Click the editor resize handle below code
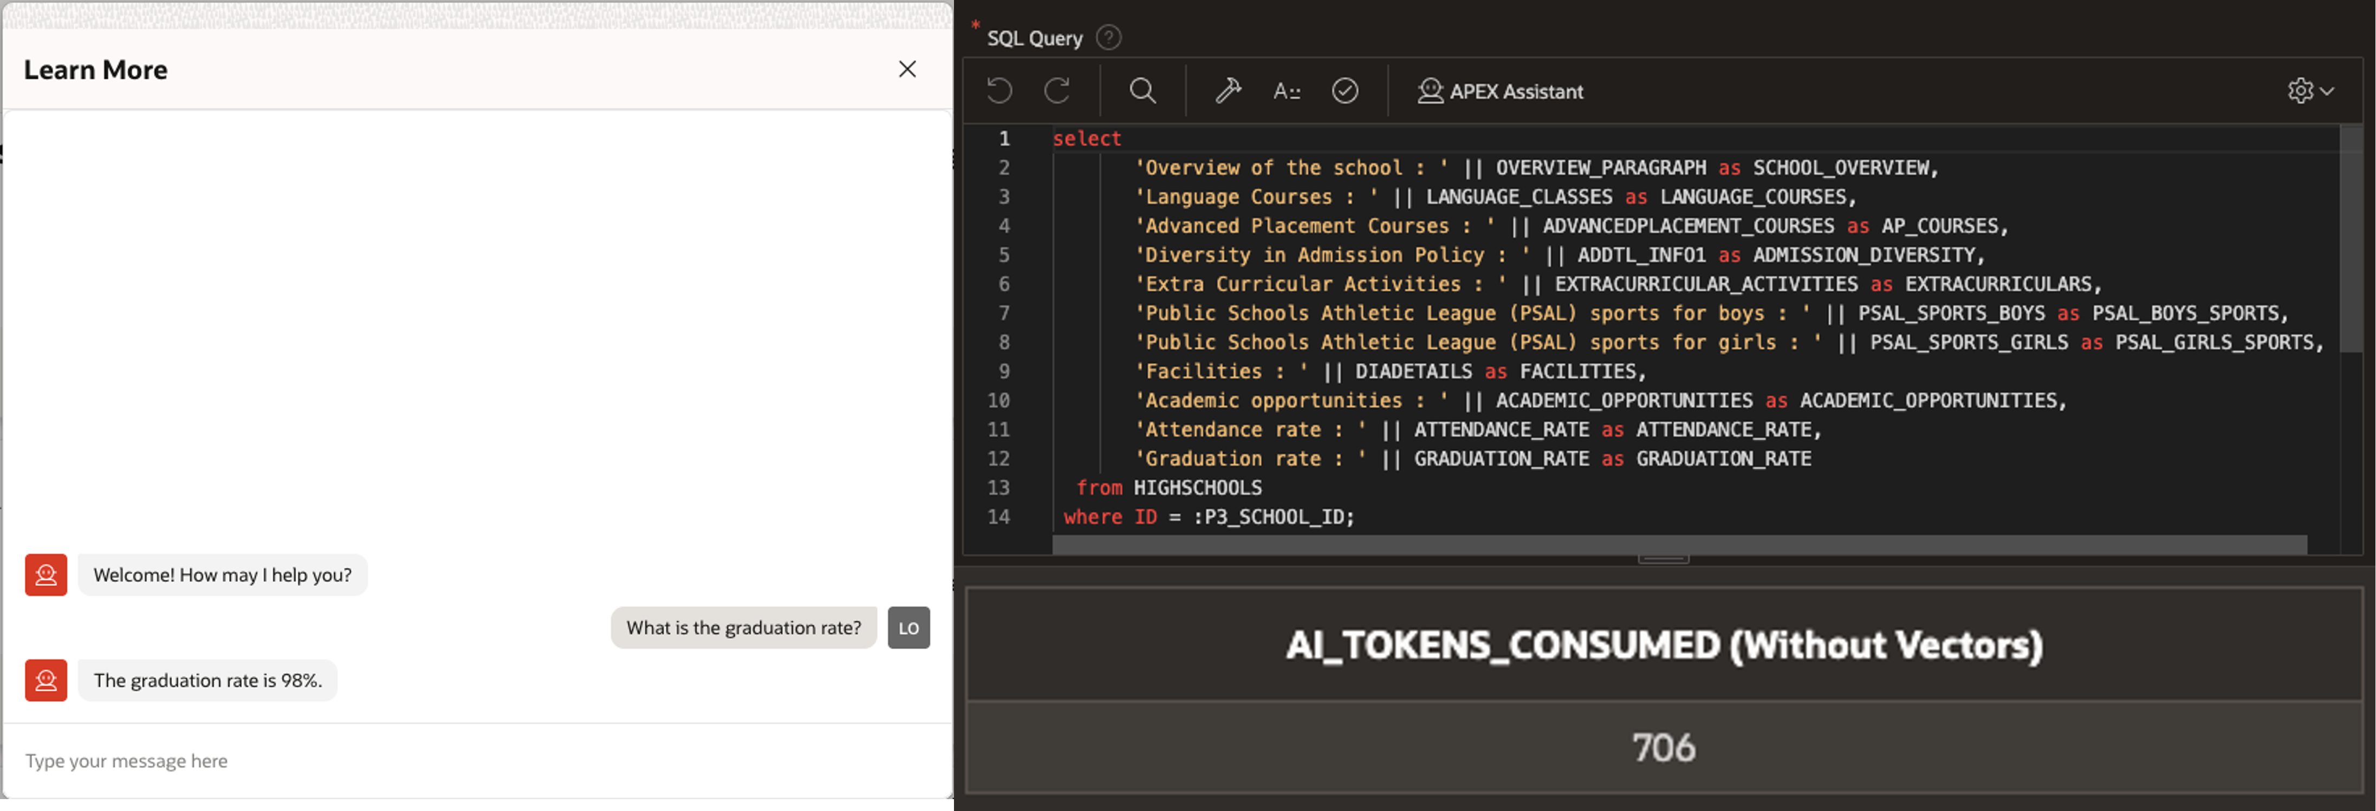 (1663, 559)
